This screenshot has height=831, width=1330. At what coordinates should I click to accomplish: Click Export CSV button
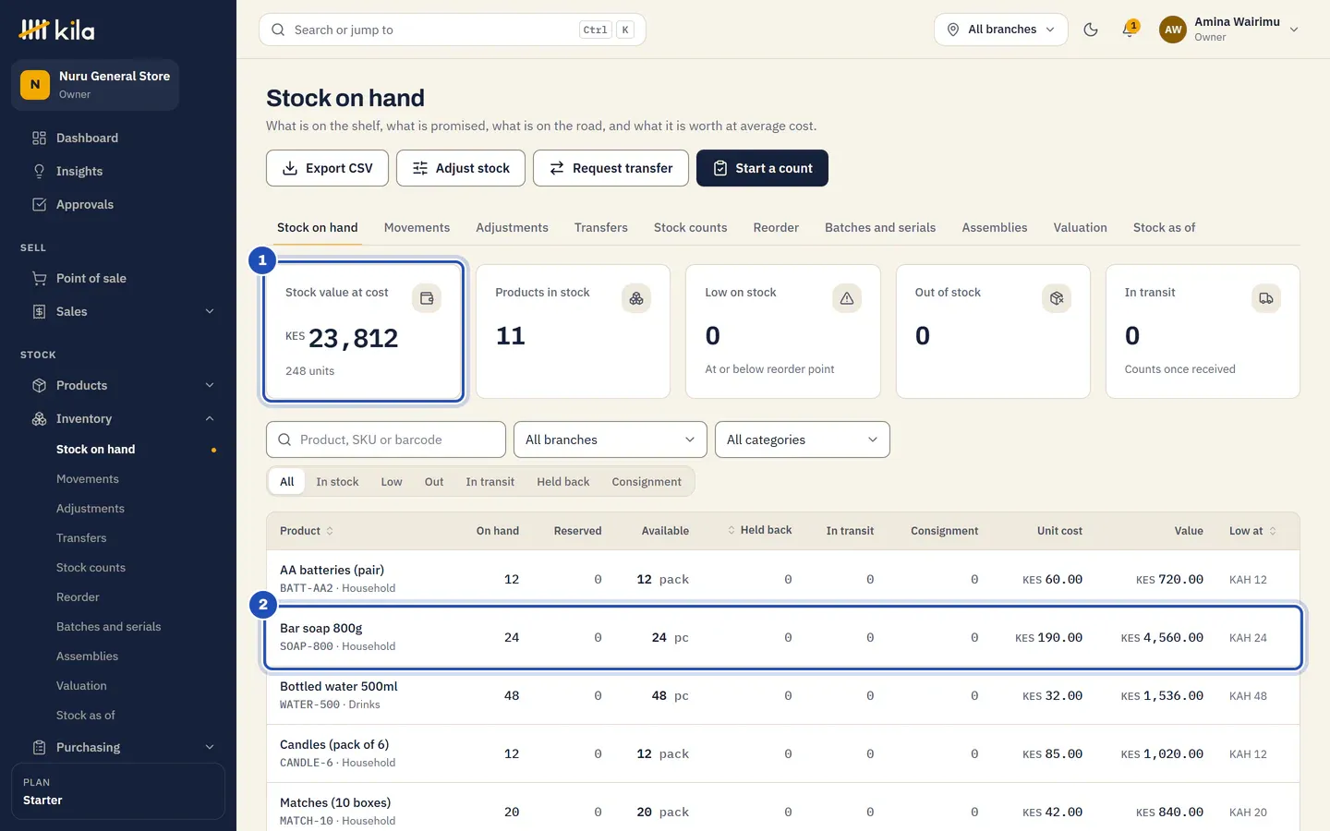pos(327,168)
